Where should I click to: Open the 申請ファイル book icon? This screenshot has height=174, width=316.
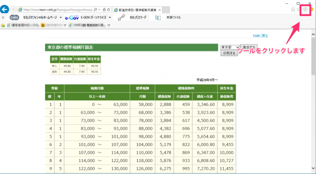coord(158,18)
